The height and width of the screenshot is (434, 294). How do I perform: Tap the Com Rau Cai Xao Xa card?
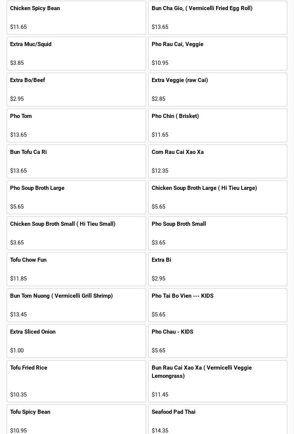click(x=218, y=161)
